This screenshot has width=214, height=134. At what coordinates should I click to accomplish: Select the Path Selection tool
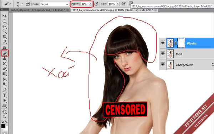(4, 100)
